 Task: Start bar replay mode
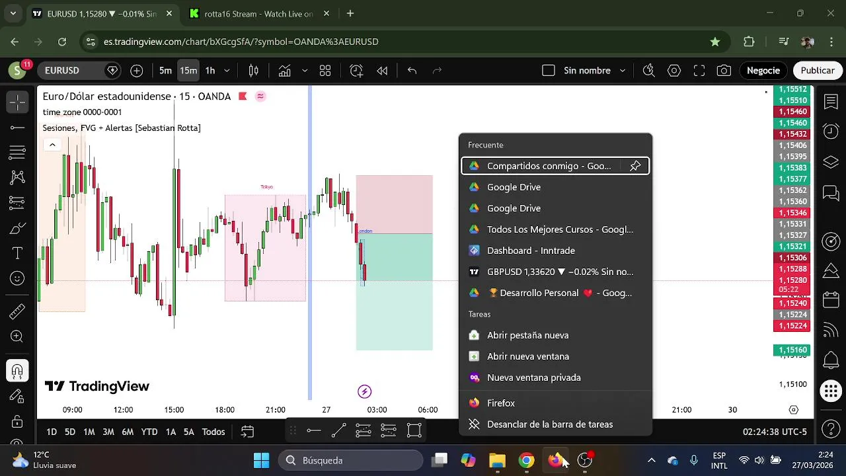382,71
